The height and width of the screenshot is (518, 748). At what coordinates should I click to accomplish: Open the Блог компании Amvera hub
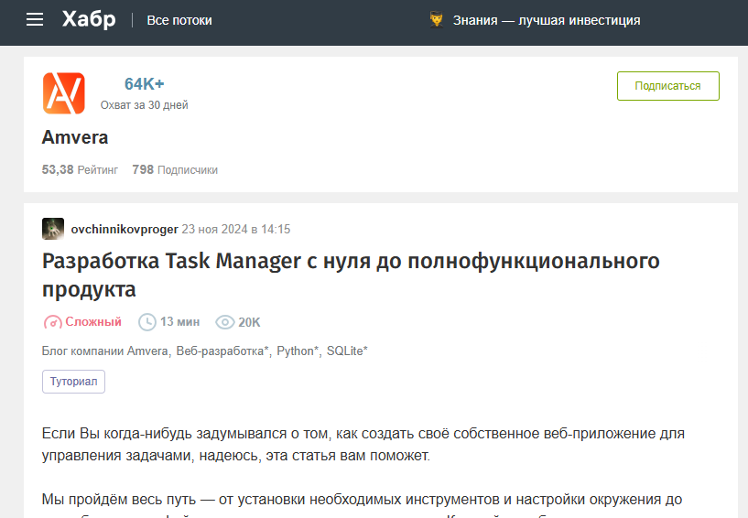[x=104, y=351]
